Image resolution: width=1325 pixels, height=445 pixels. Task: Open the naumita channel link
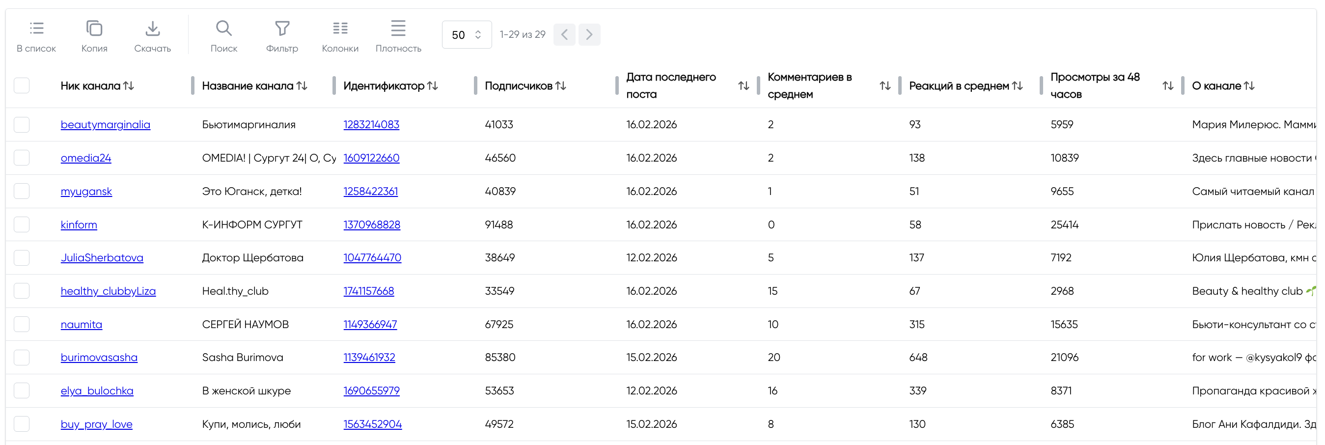tap(81, 325)
